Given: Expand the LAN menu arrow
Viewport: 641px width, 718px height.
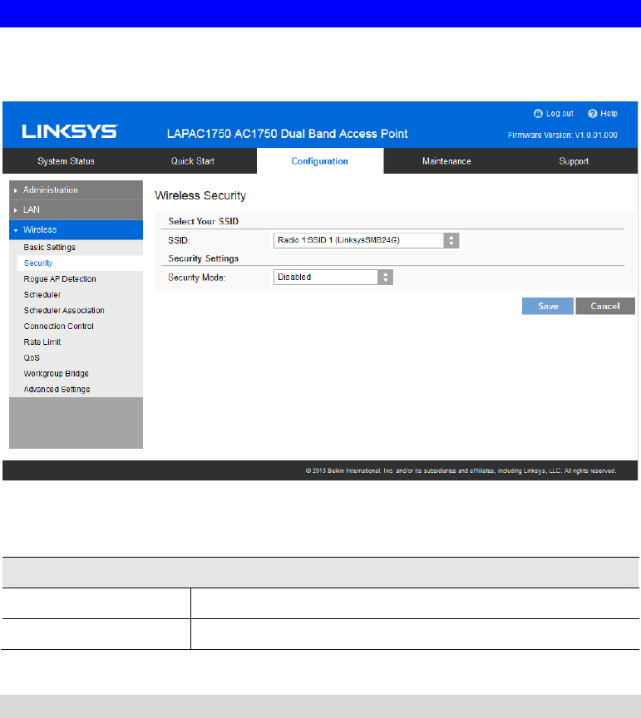Looking at the screenshot, I should click(x=16, y=210).
